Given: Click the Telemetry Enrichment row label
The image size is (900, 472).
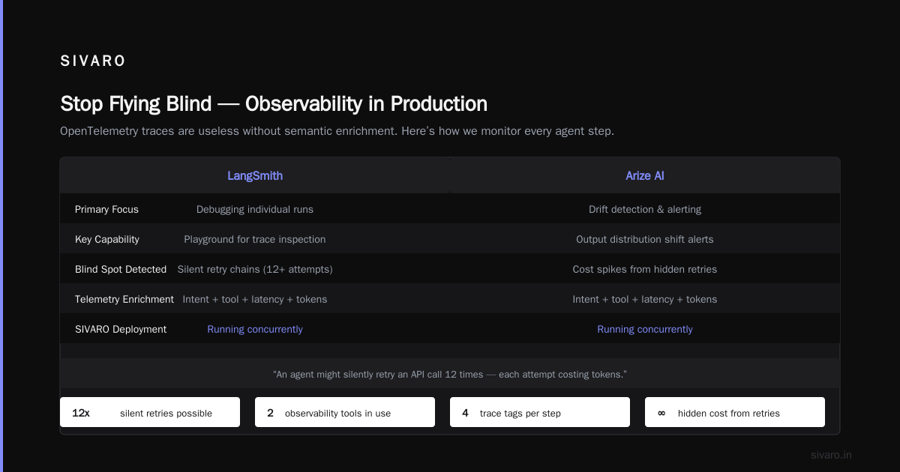Looking at the screenshot, I should (x=124, y=300).
